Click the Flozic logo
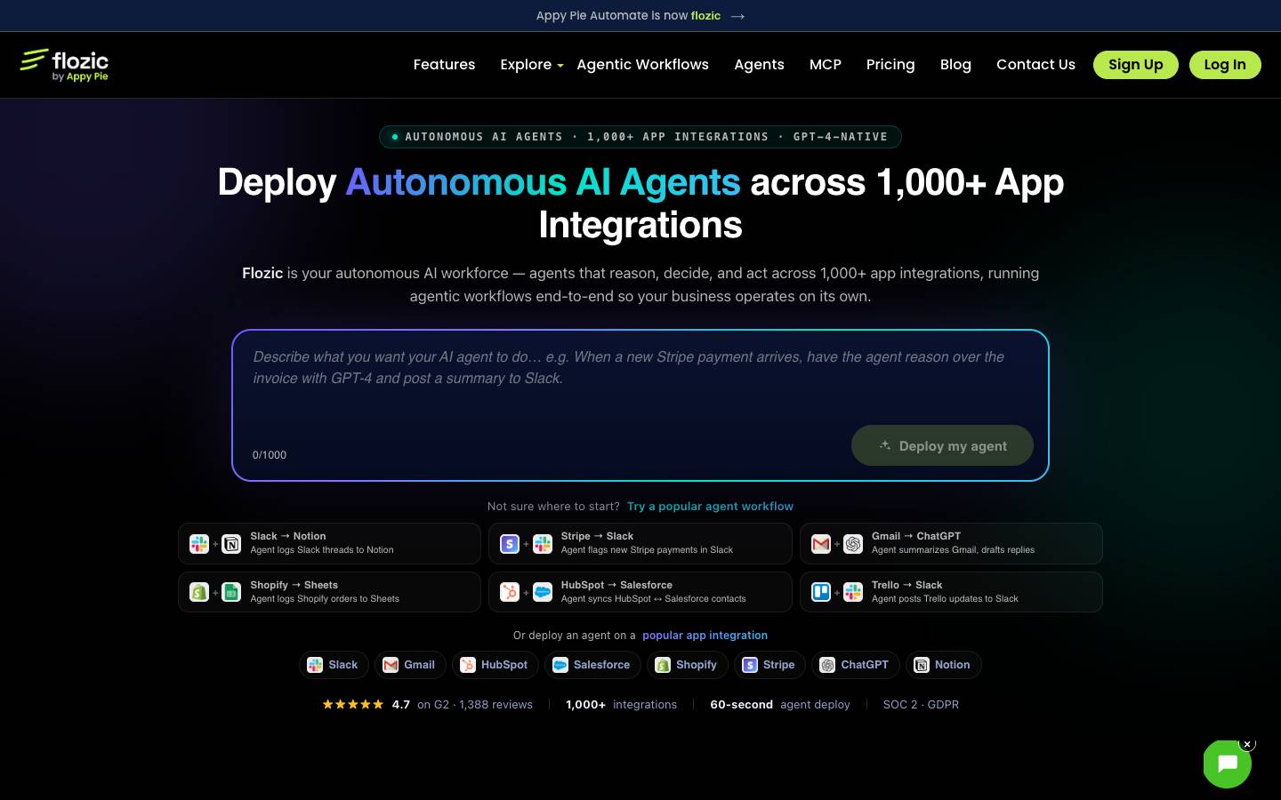1281x800 pixels. click(64, 65)
